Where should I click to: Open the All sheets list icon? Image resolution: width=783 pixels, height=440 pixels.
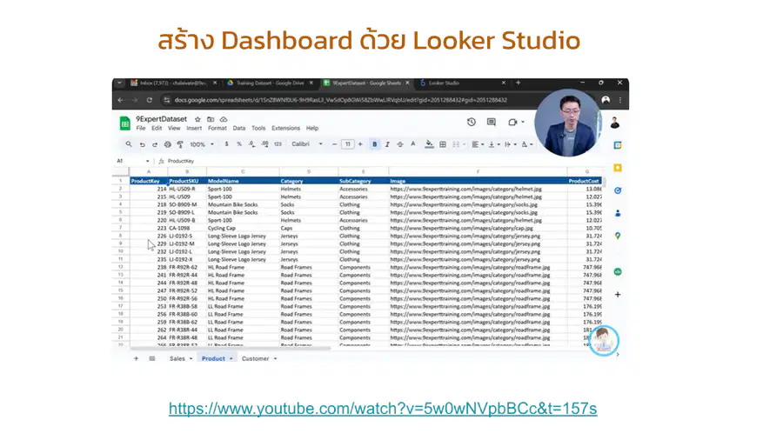coord(152,358)
